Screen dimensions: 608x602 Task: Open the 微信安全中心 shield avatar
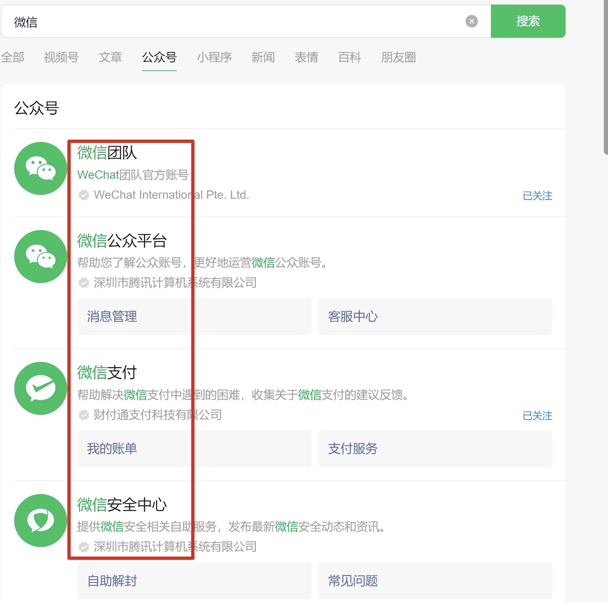[41, 521]
